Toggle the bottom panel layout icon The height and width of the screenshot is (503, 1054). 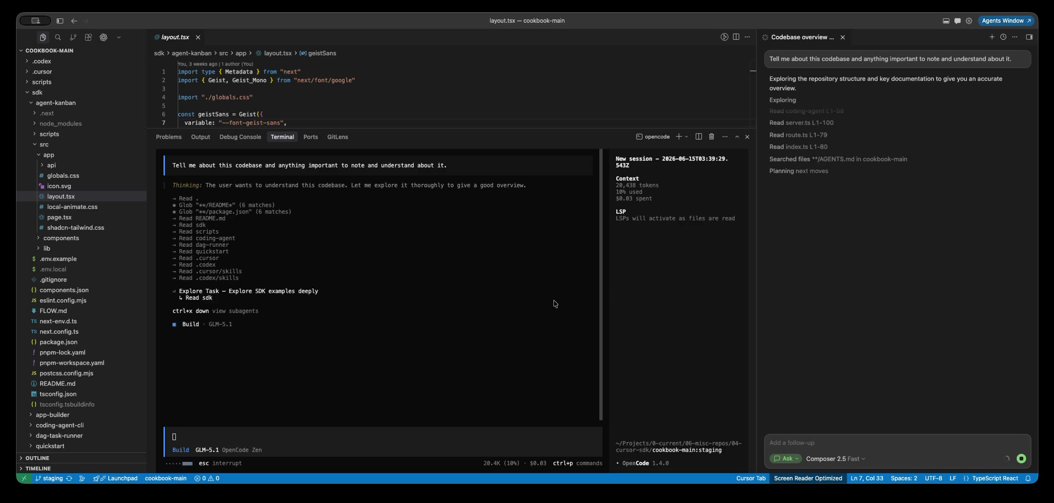click(x=946, y=21)
